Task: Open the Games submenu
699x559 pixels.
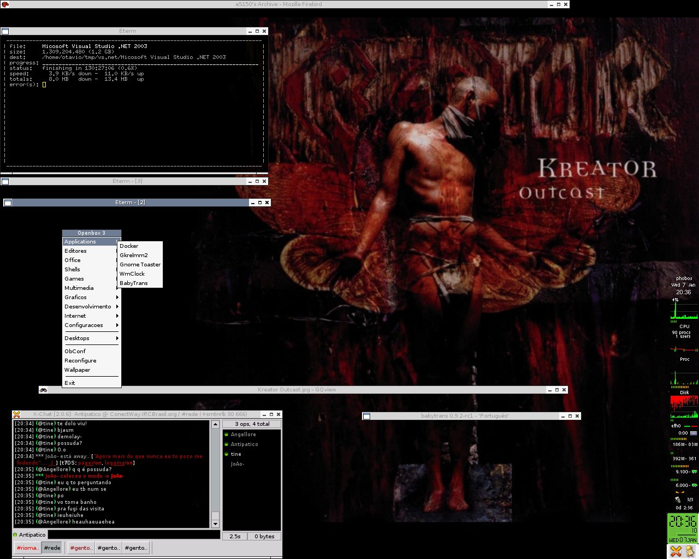Action: 91,278
